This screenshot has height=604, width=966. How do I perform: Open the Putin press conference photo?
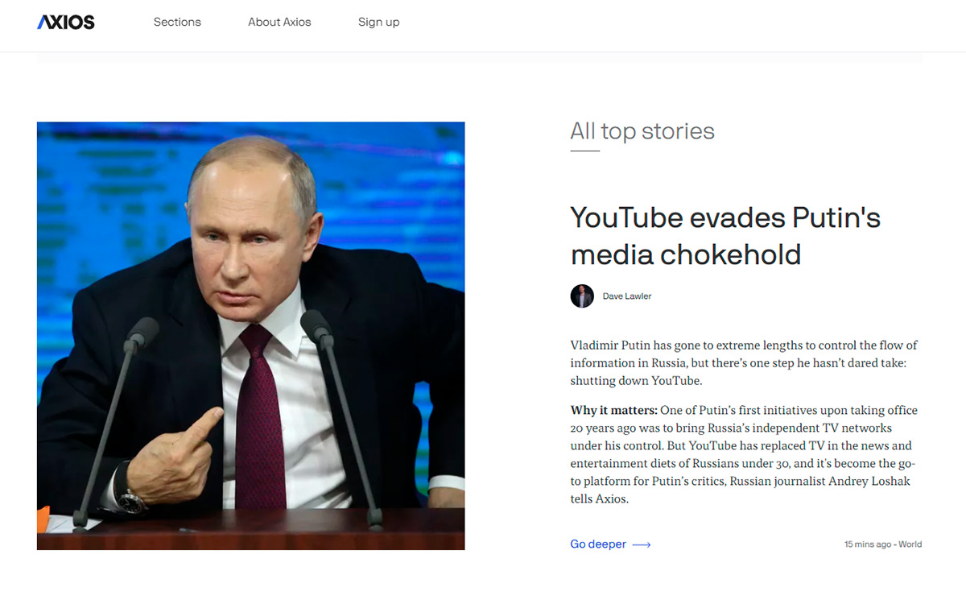coord(250,336)
